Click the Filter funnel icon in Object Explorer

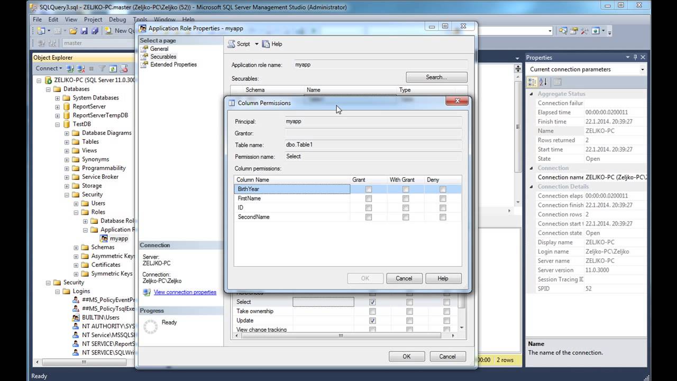pos(103,68)
